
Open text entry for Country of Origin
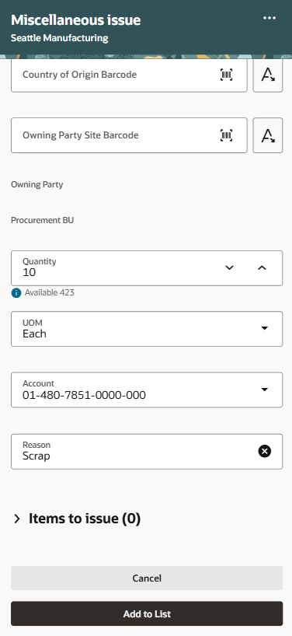click(268, 75)
